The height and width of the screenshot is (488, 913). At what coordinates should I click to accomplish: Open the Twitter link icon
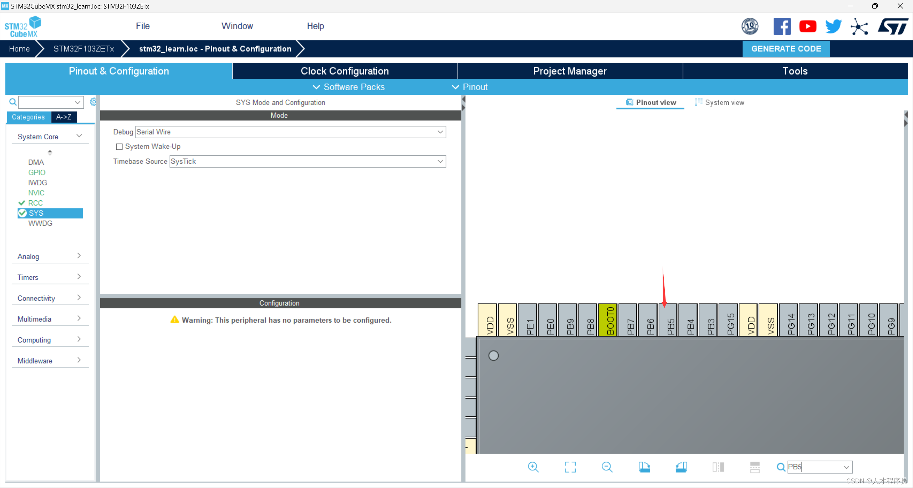pos(833,26)
